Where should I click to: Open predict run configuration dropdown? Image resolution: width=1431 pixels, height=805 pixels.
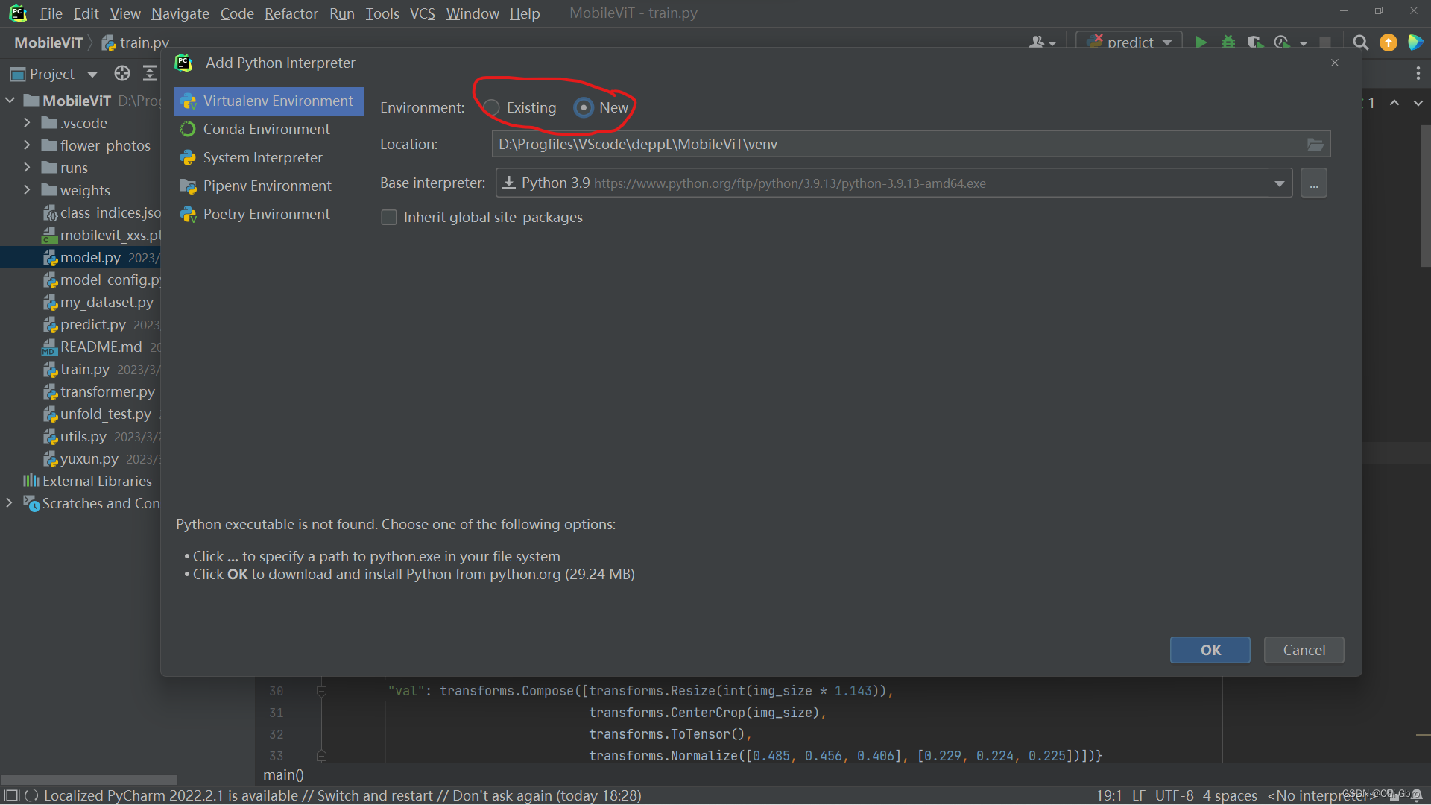point(1129,42)
